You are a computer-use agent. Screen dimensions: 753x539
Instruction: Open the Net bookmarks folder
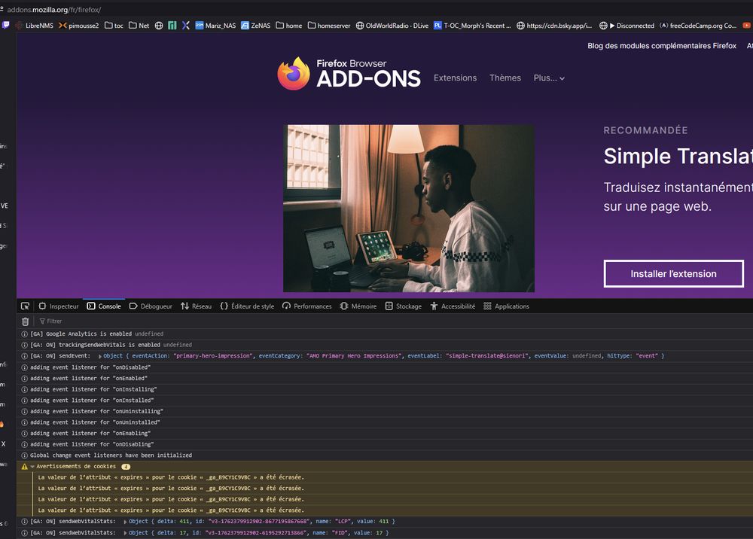pos(139,26)
